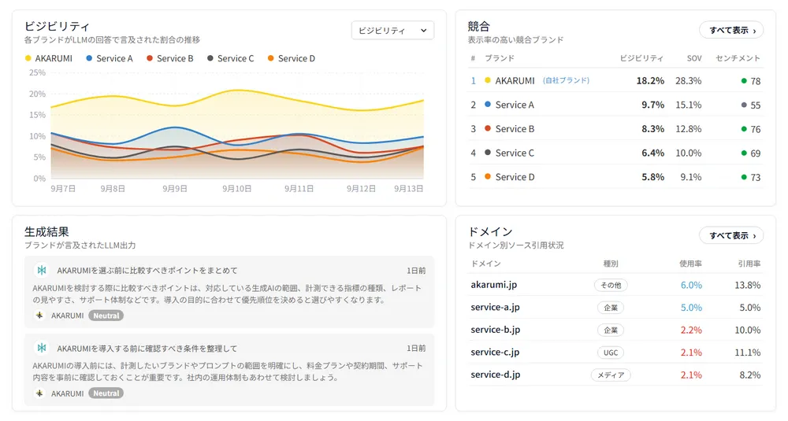Click the 企業 type tag for service-a.jp
The height and width of the screenshot is (421, 788).
pyautogui.click(x=611, y=308)
